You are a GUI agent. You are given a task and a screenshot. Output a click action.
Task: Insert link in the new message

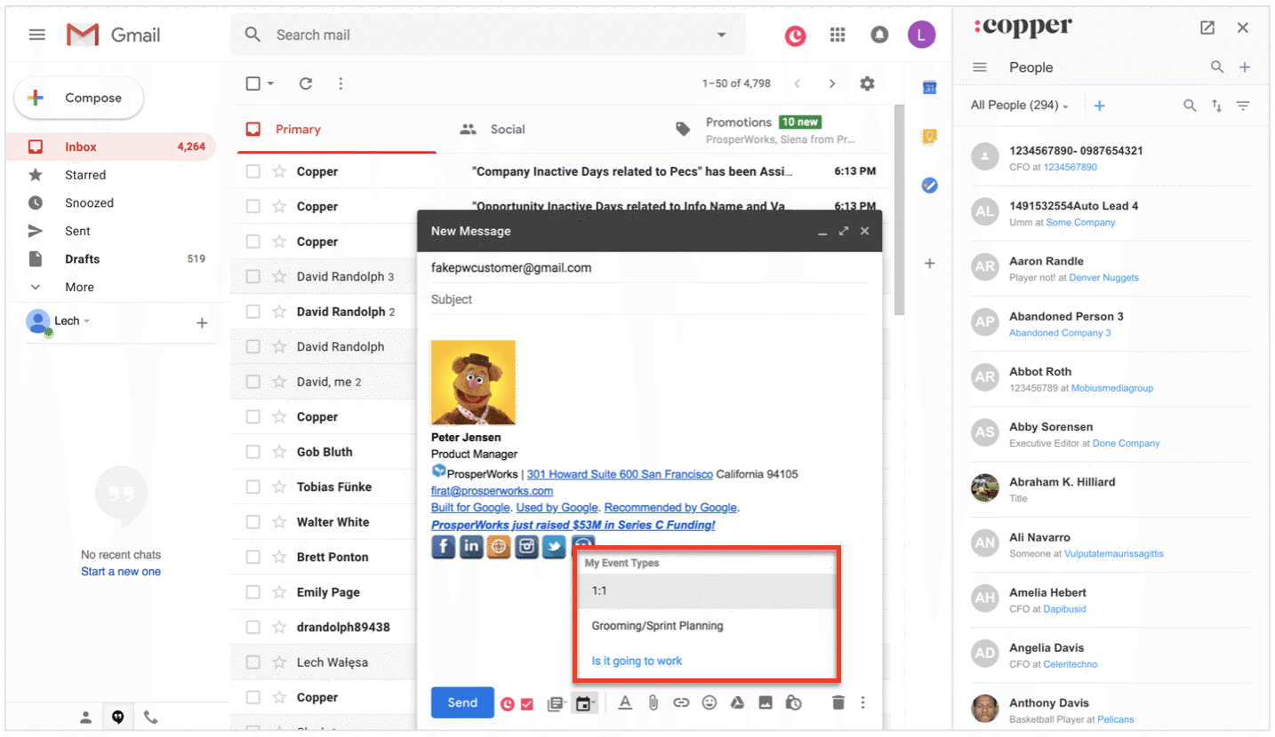point(681,703)
